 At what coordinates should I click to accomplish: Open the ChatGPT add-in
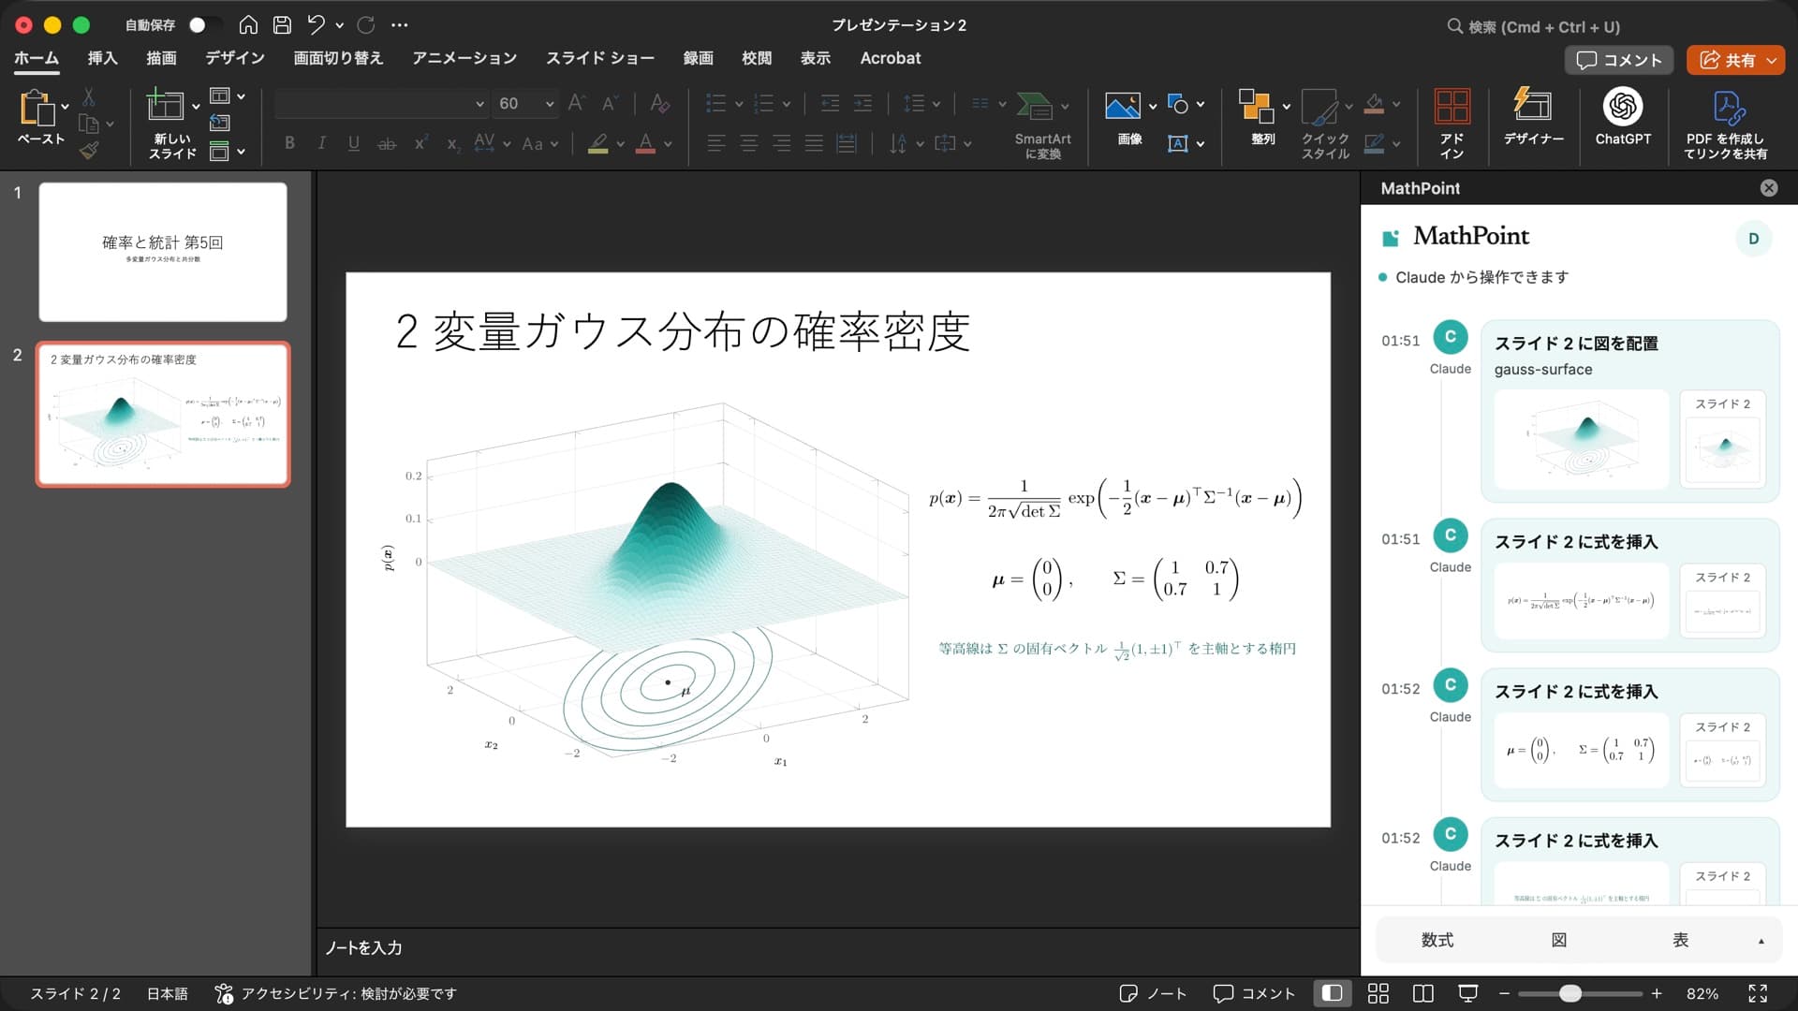click(x=1622, y=116)
